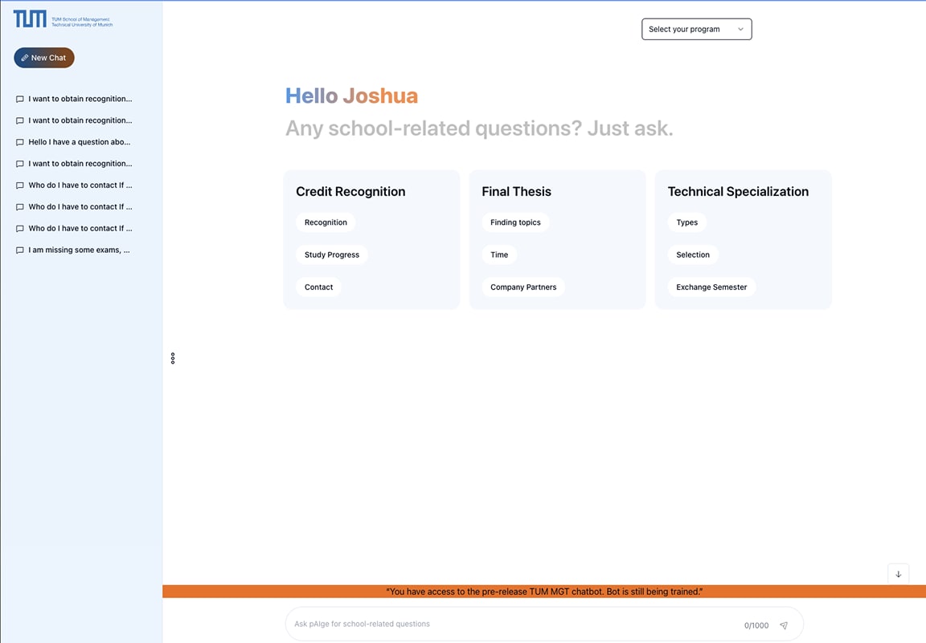Image resolution: width=926 pixels, height=643 pixels.
Task: Select the Recognition topic chip
Action: (326, 222)
